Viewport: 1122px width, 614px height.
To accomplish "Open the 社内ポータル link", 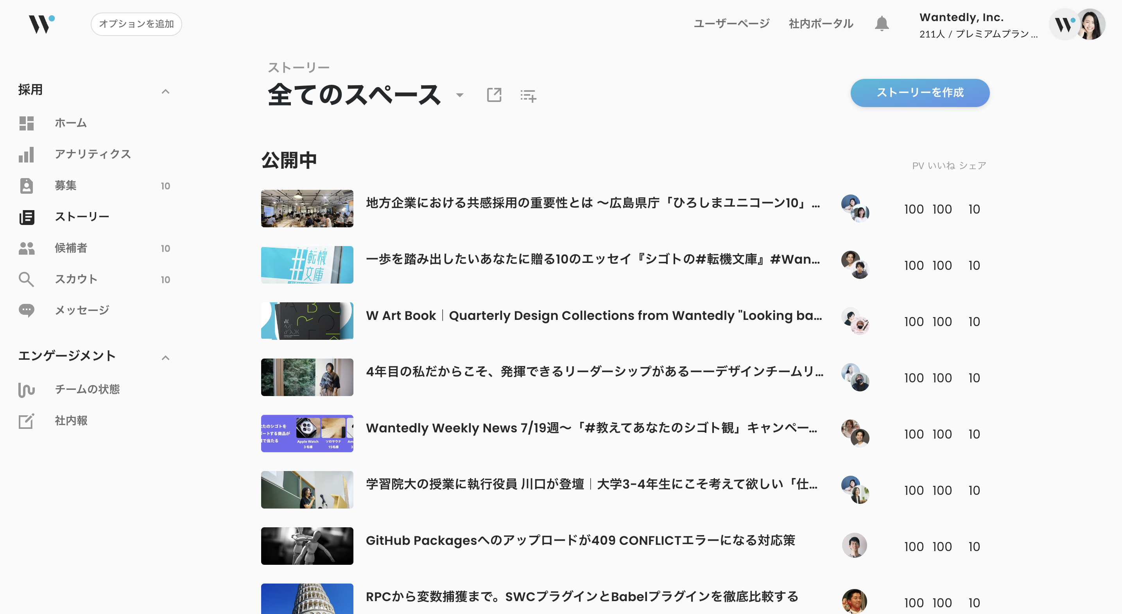I will click(821, 23).
